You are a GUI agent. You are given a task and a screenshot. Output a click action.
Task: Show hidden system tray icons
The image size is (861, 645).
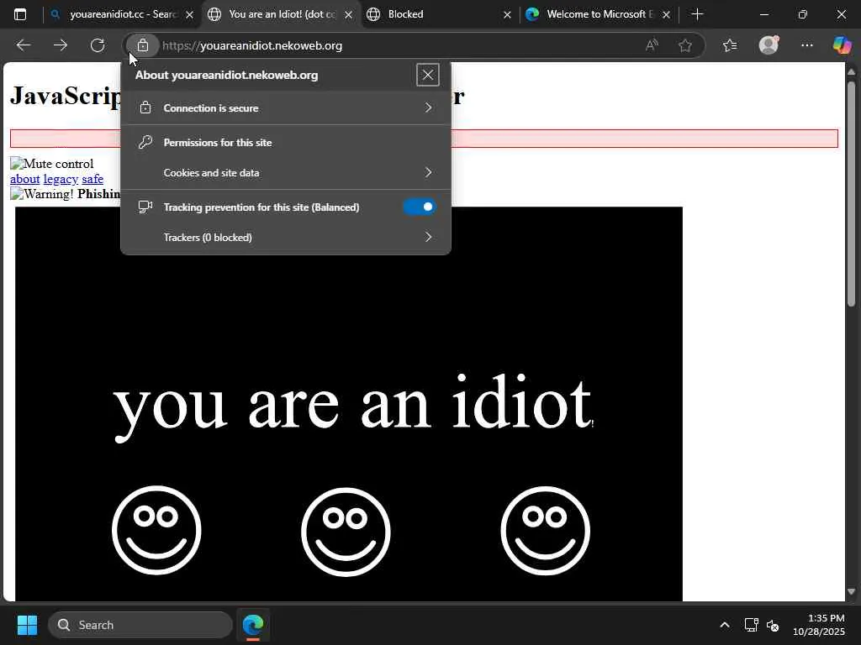[724, 625]
